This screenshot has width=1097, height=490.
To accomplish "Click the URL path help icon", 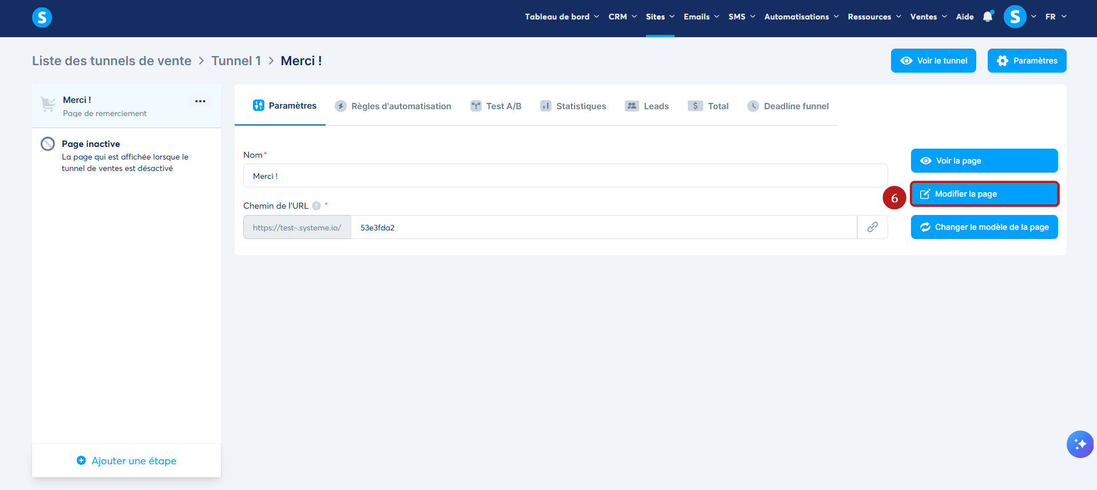I will tap(316, 206).
